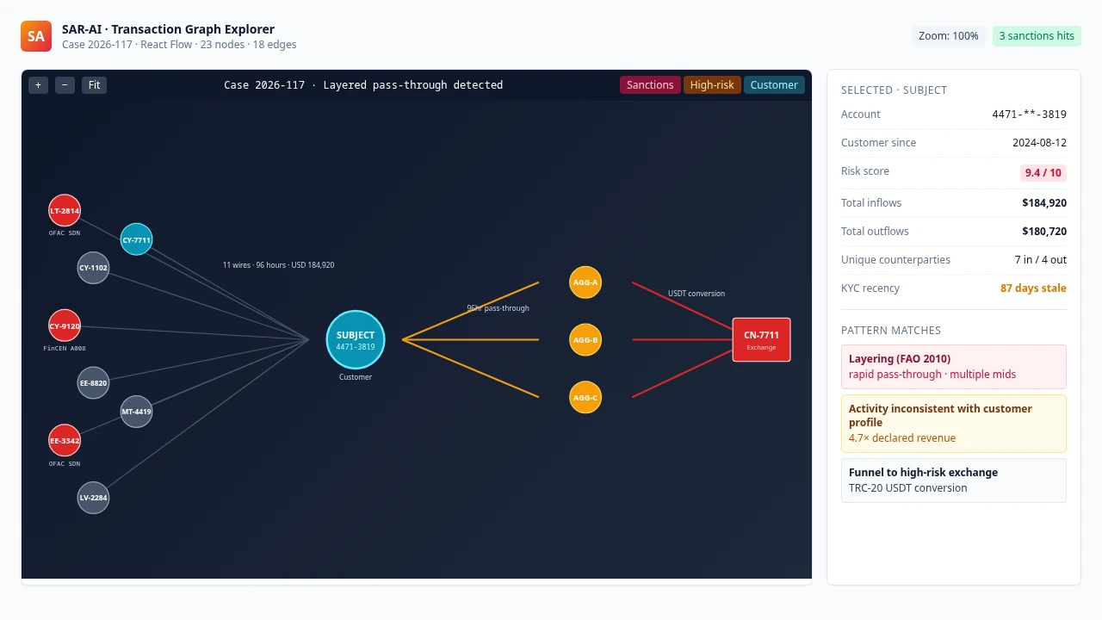Toggle the Sanctions legend filter
The width and height of the screenshot is (1102, 620).
(650, 85)
